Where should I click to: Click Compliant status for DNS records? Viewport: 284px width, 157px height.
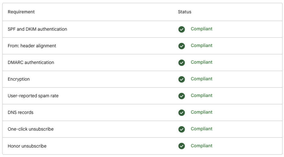tap(201, 112)
